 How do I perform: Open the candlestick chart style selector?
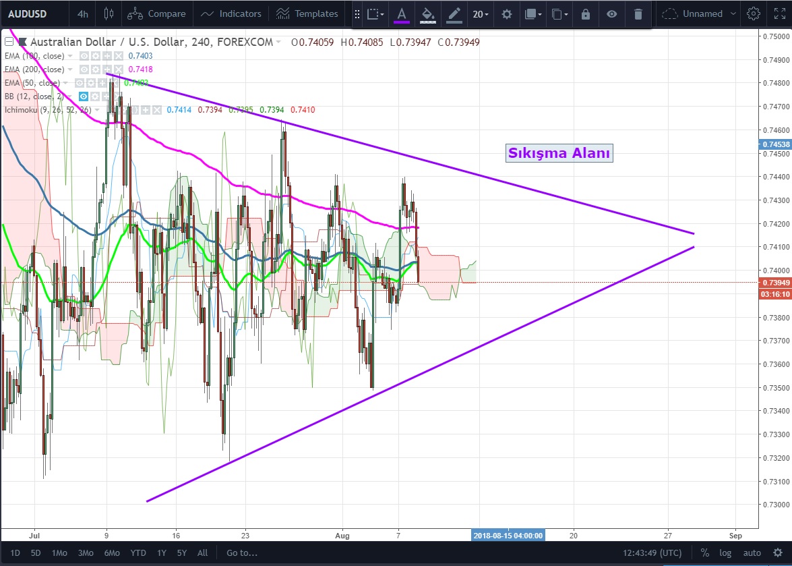(x=110, y=13)
